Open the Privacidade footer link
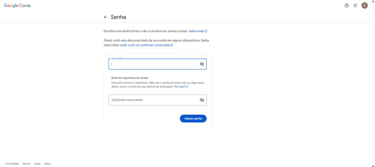 click(x=12, y=164)
